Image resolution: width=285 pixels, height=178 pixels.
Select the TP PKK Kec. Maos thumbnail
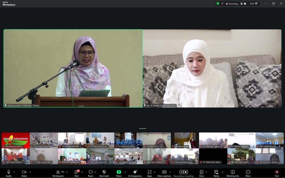click(213, 140)
